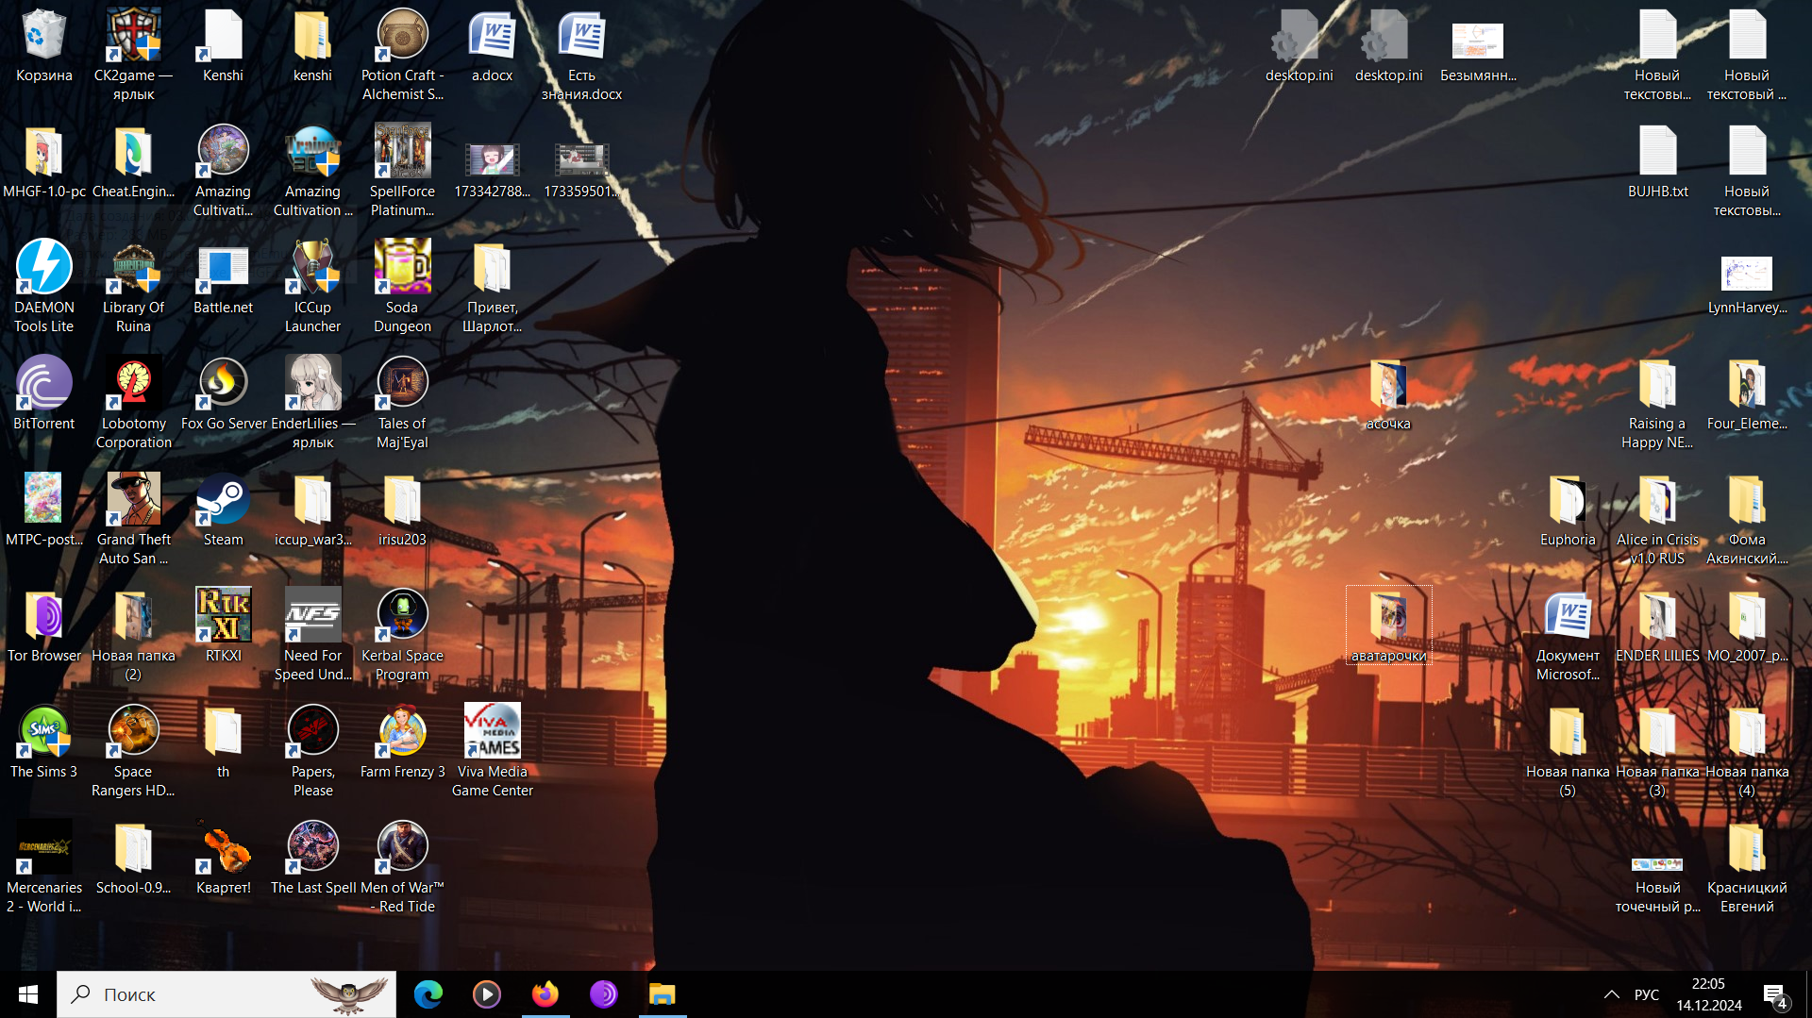Launch the CK2game shortcut

[133, 55]
